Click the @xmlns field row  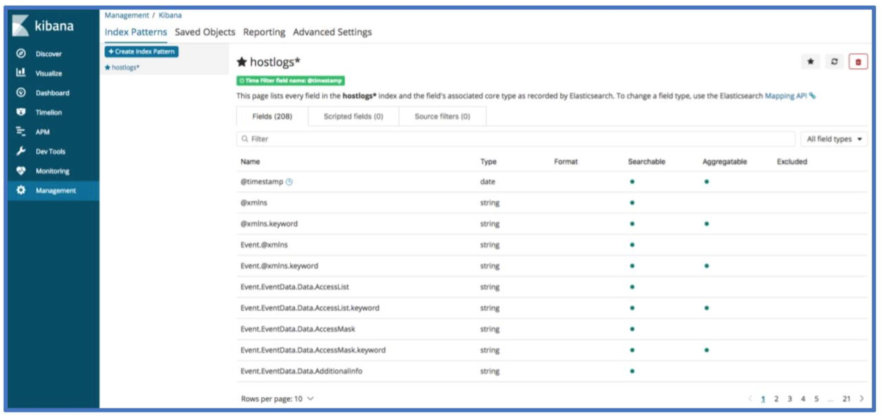(552, 203)
